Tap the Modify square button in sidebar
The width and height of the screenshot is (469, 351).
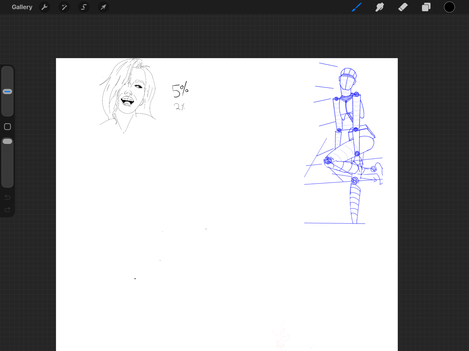[7, 127]
